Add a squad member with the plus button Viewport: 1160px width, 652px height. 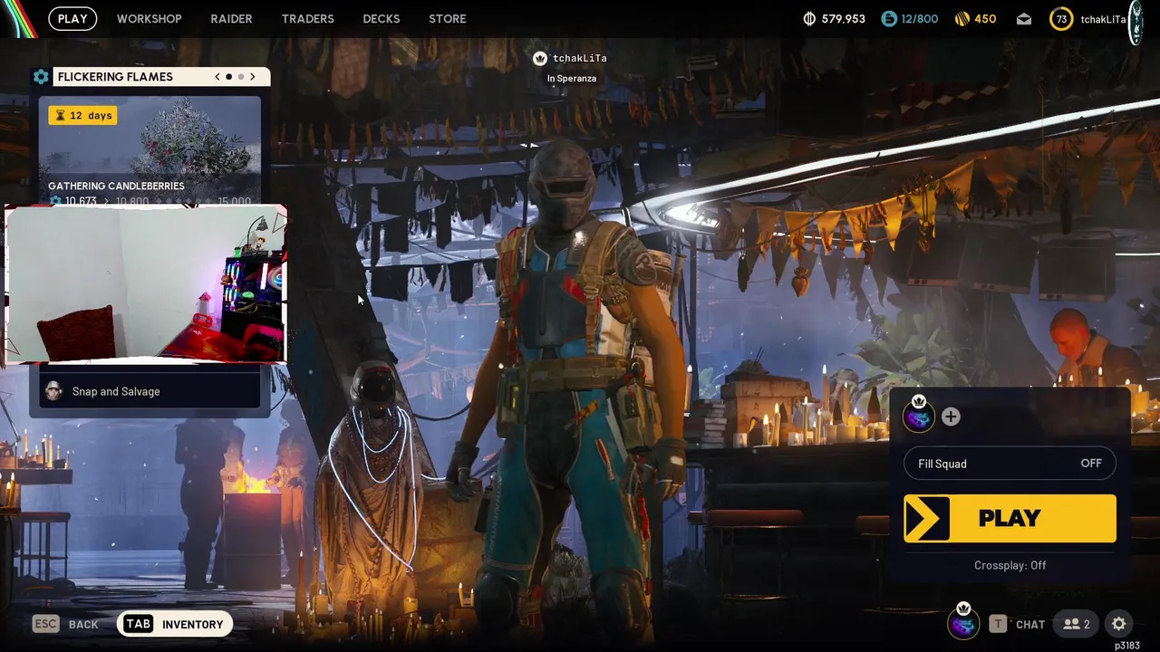click(951, 417)
